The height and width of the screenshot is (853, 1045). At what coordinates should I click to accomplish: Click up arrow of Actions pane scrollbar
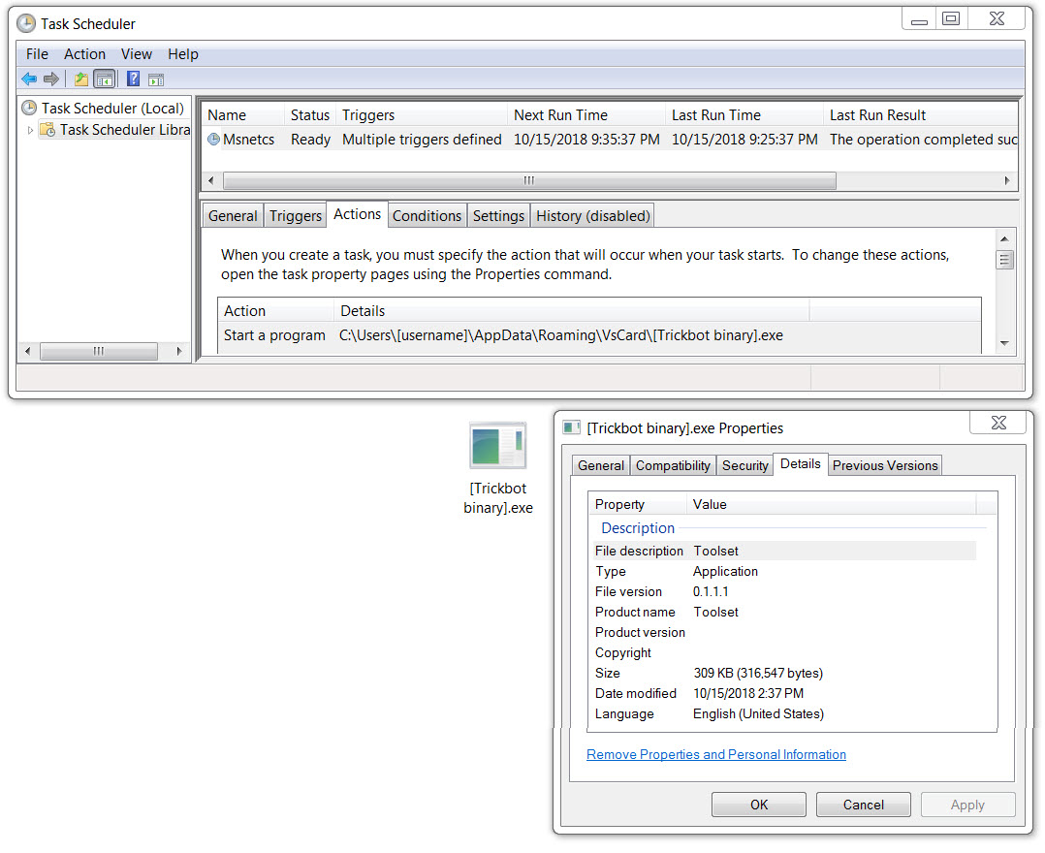[x=1004, y=238]
